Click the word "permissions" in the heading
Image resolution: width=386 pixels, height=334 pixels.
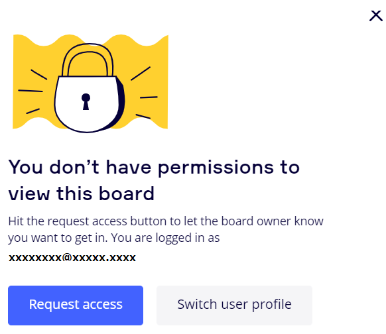pos(216,168)
